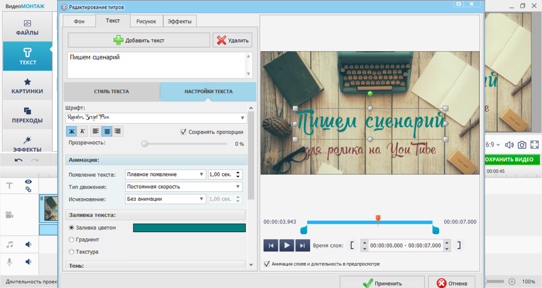Expand the Появление текста dropdown
This screenshot has height=288, width=542.
pyautogui.click(x=201, y=174)
